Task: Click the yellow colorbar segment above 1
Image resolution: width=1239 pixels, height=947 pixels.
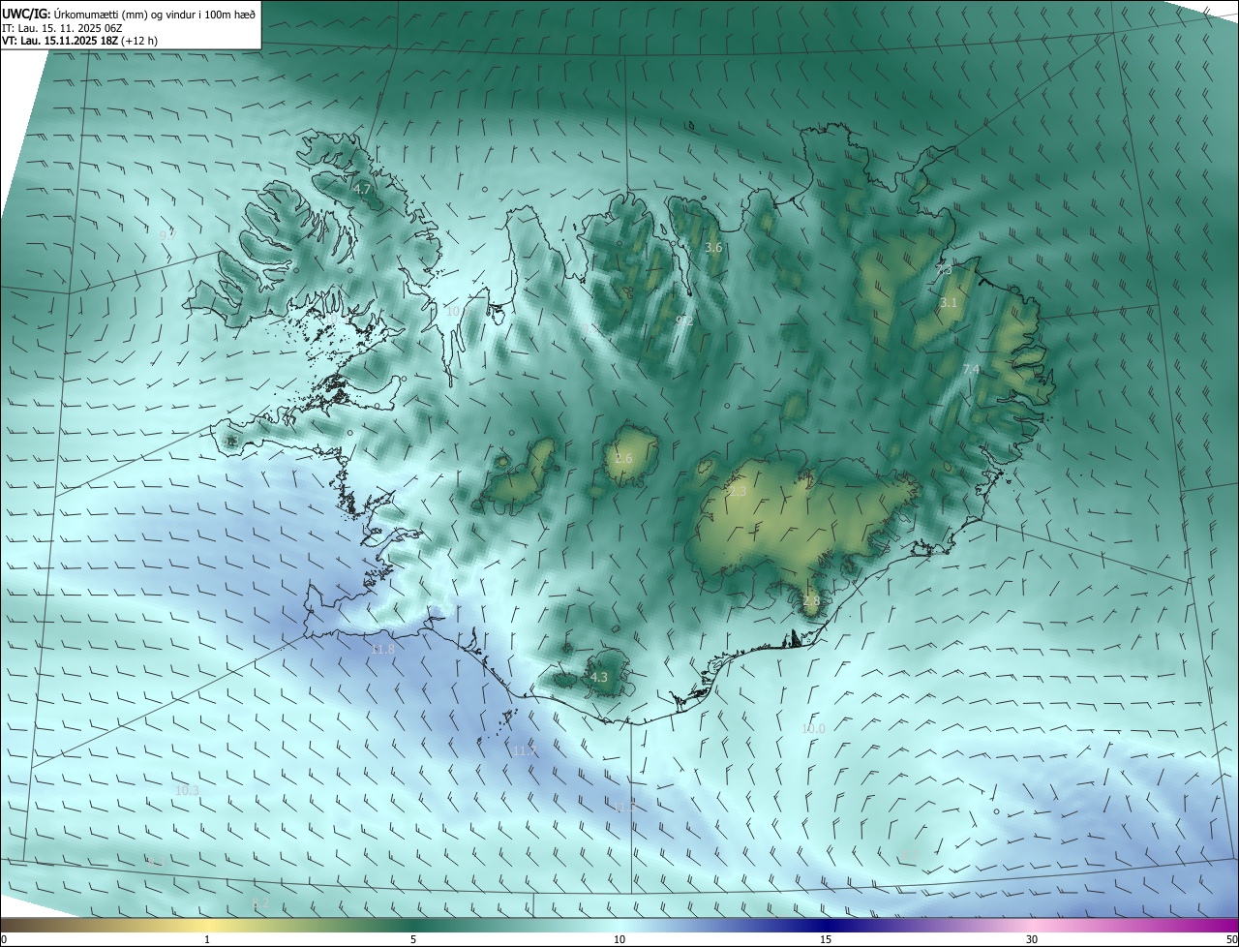Action: 207,925
